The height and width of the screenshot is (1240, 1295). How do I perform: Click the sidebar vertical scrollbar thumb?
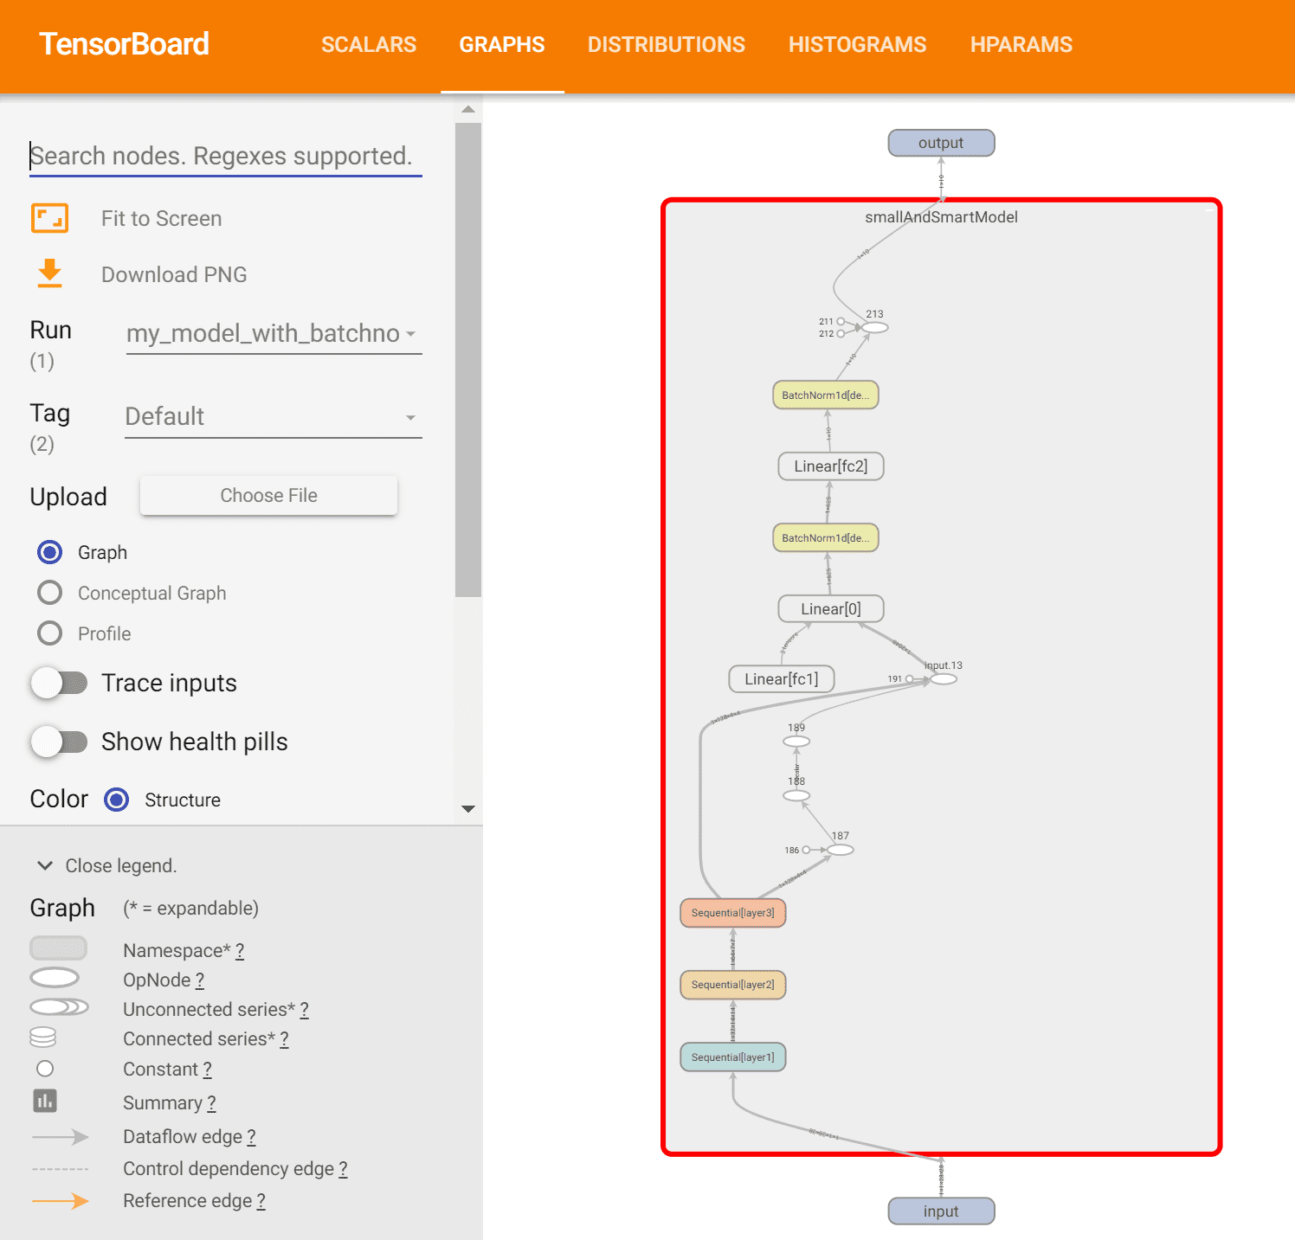[468, 360]
